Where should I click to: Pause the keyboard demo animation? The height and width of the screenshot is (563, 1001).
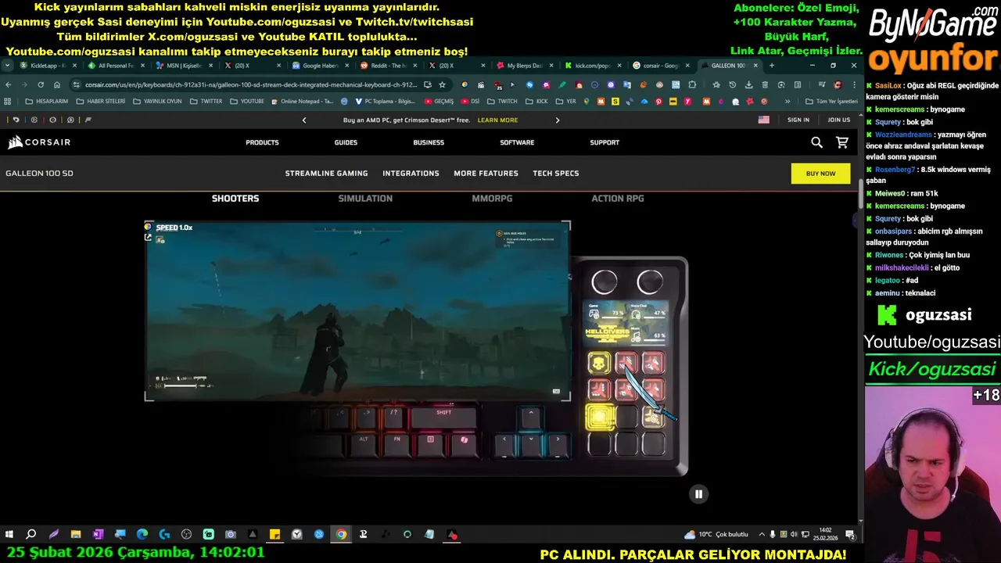pyautogui.click(x=698, y=493)
